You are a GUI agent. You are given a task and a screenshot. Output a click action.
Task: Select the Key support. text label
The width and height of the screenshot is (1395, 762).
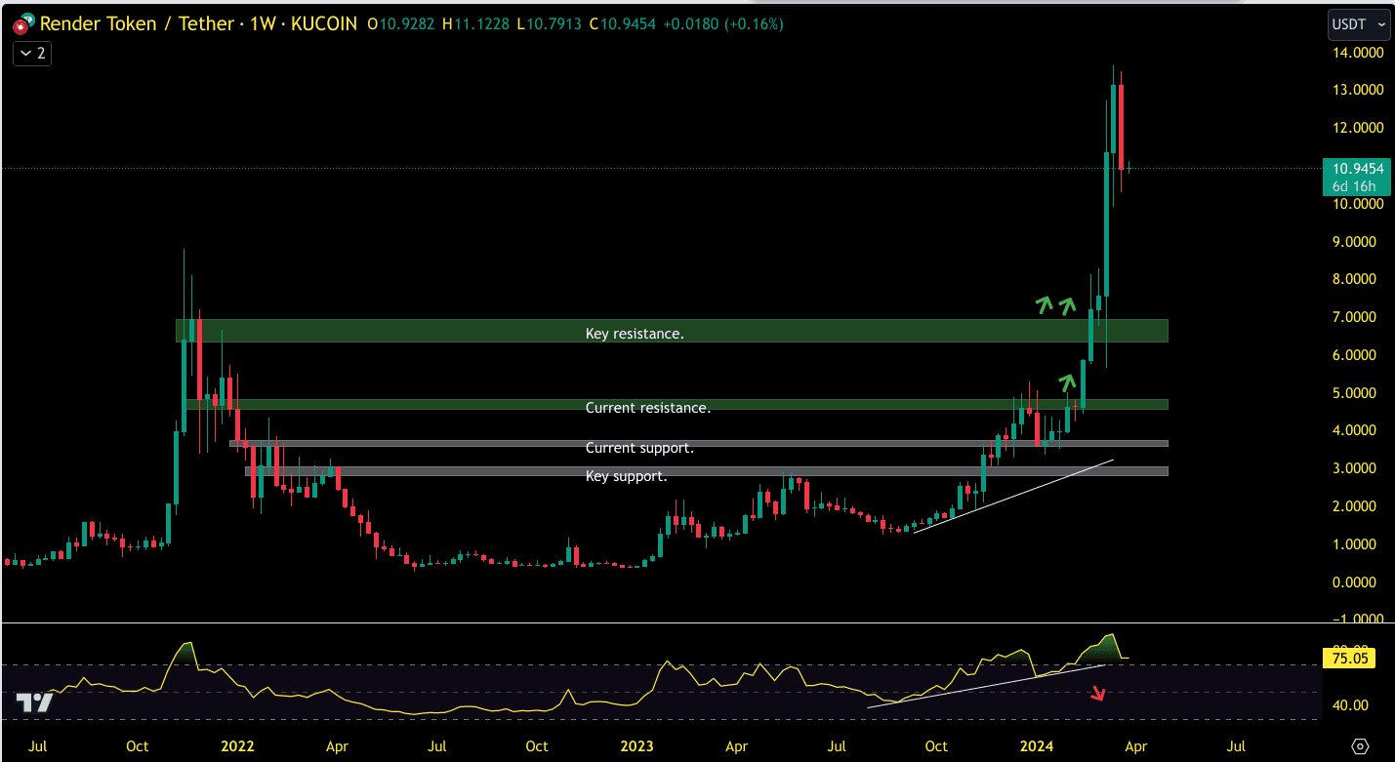(626, 476)
